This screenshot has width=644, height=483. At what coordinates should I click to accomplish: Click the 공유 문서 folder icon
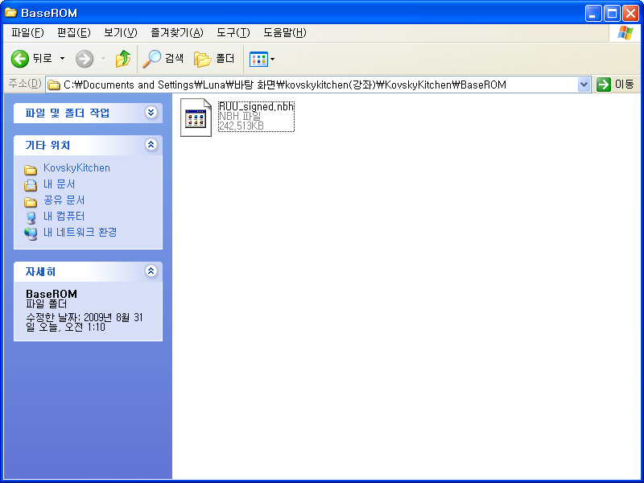point(31,200)
